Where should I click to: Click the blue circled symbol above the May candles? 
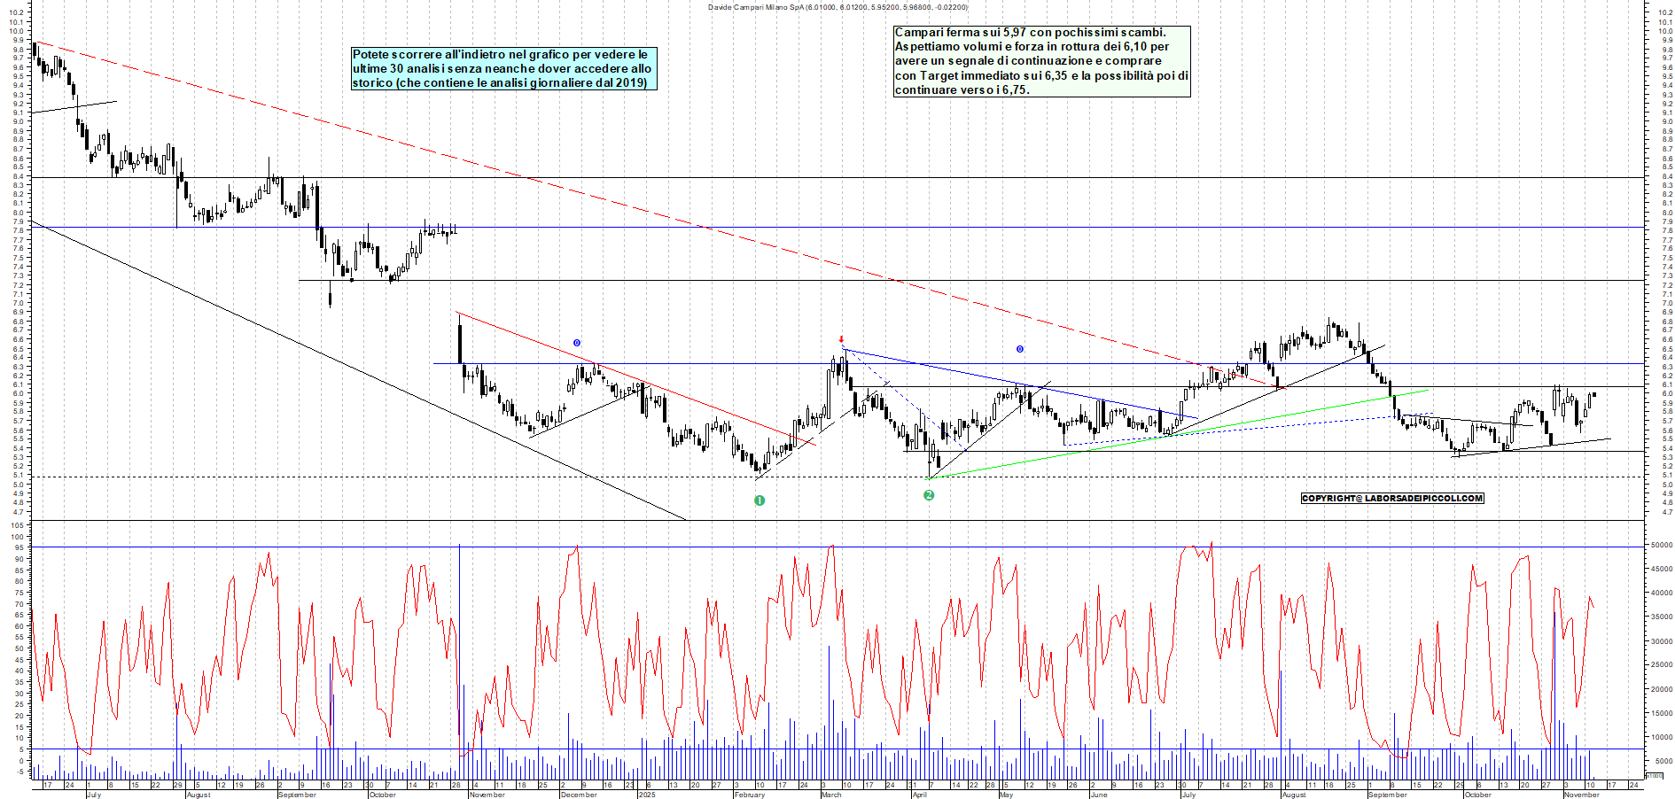coord(1019,349)
